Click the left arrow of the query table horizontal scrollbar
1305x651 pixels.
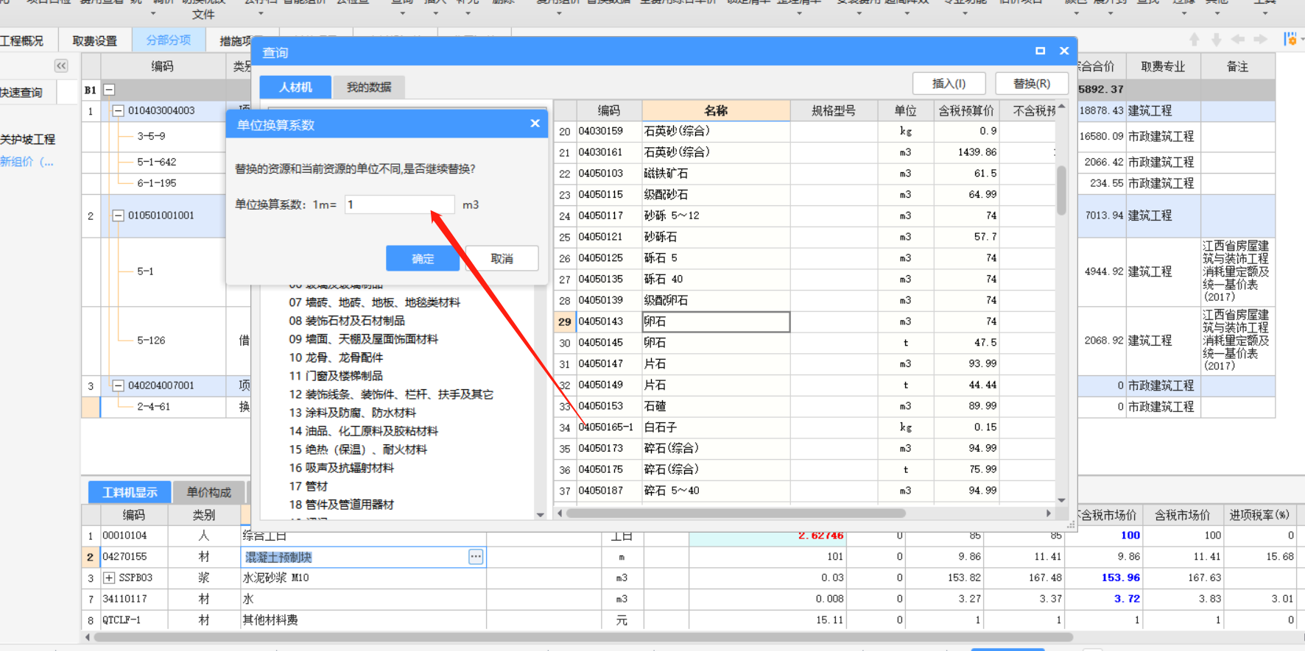tap(560, 513)
